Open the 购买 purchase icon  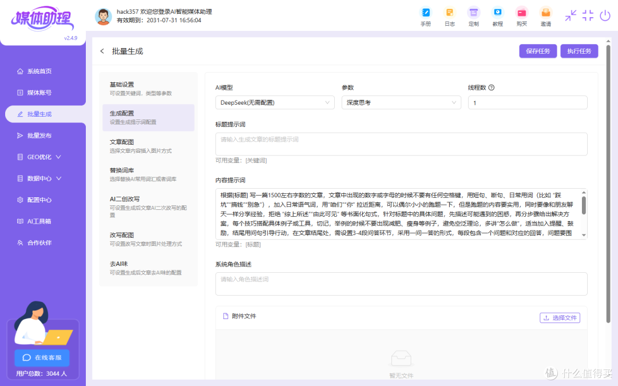coord(522,13)
